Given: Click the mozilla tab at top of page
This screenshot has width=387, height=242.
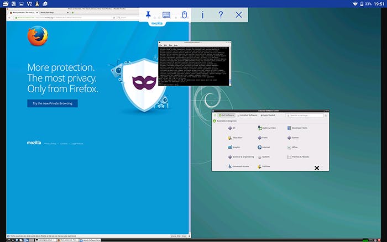Looking at the screenshot, I should [156, 23].
